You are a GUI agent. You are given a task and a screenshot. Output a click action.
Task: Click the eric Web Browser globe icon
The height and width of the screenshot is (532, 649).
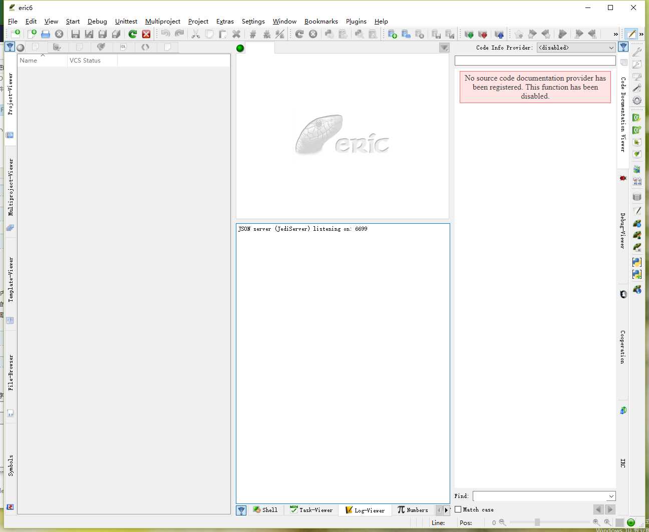(x=637, y=289)
